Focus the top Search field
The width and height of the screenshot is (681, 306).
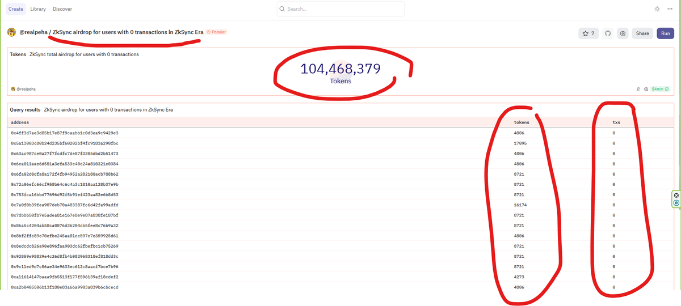[340, 9]
